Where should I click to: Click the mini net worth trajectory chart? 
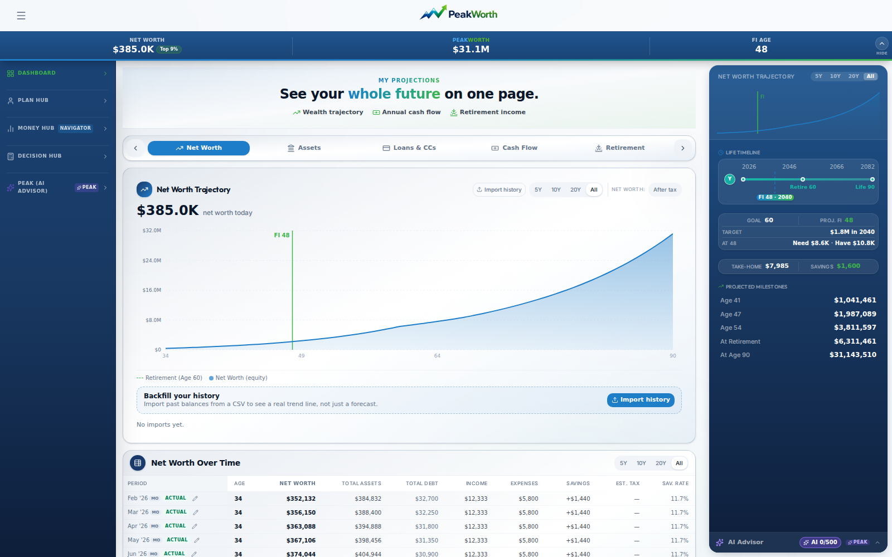click(798, 113)
